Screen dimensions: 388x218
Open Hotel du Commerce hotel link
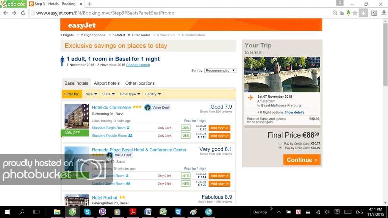(x=111, y=107)
